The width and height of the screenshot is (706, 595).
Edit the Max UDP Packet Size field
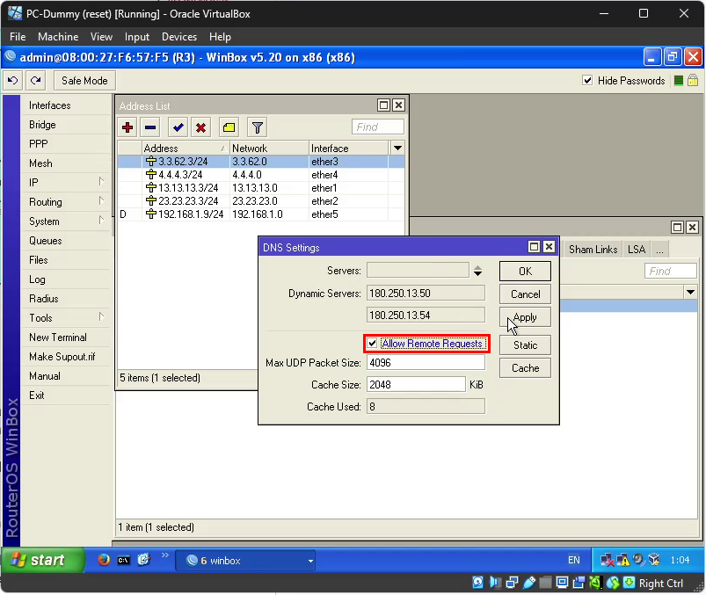(426, 363)
